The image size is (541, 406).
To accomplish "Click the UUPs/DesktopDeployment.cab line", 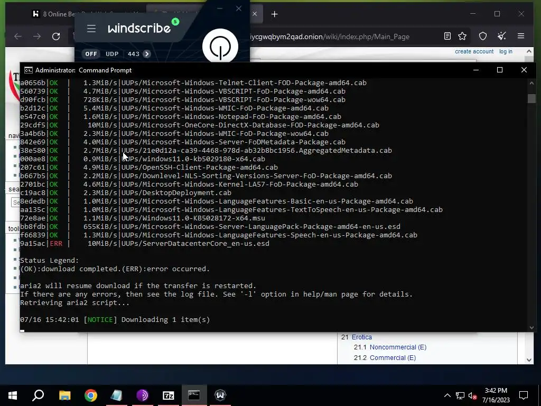I will coord(176,192).
